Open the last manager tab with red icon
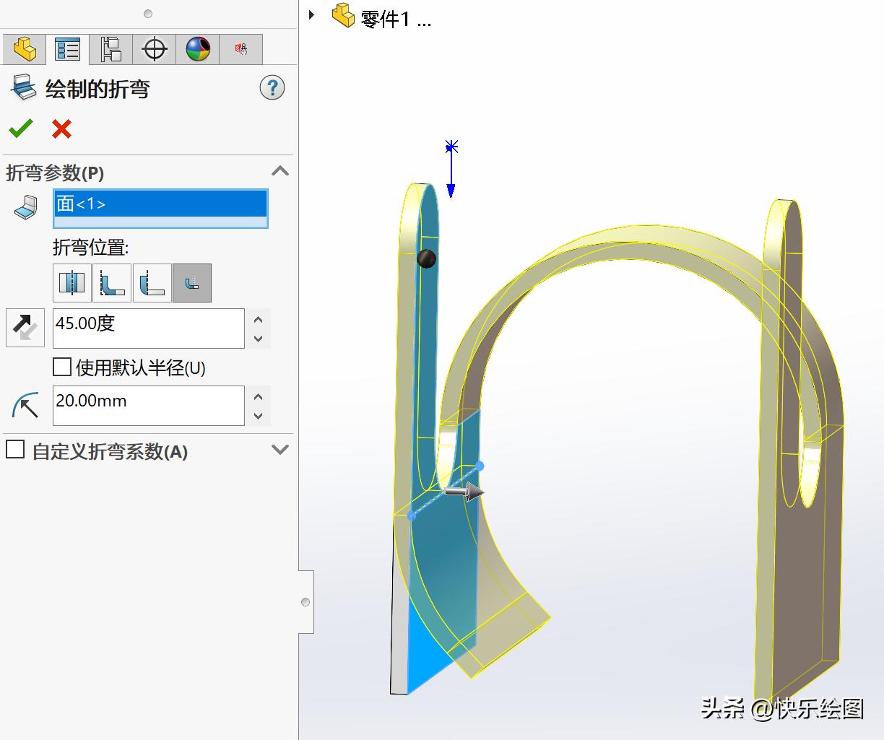This screenshot has width=884, height=740. pyautogui.click(x=241, y=49)
